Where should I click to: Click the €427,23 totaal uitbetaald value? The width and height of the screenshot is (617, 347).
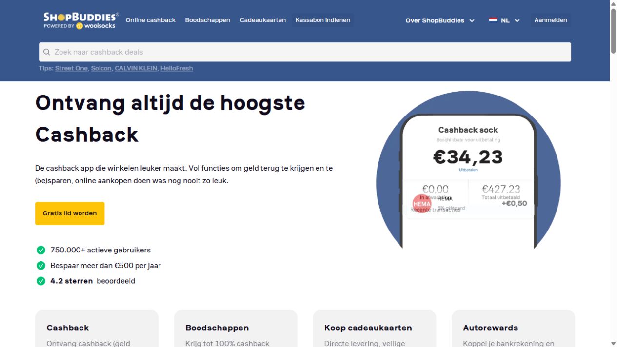tap(501, 189)
